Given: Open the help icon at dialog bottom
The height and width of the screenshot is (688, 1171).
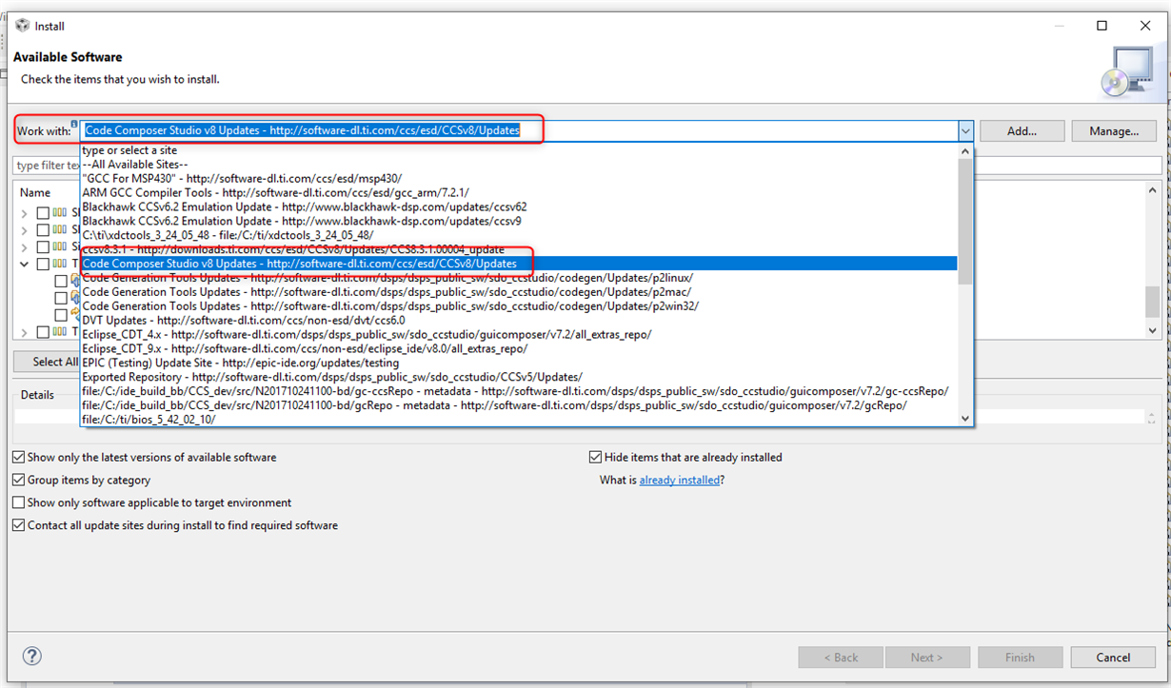Looking at the screenshot, I should [x=32, y=657].
